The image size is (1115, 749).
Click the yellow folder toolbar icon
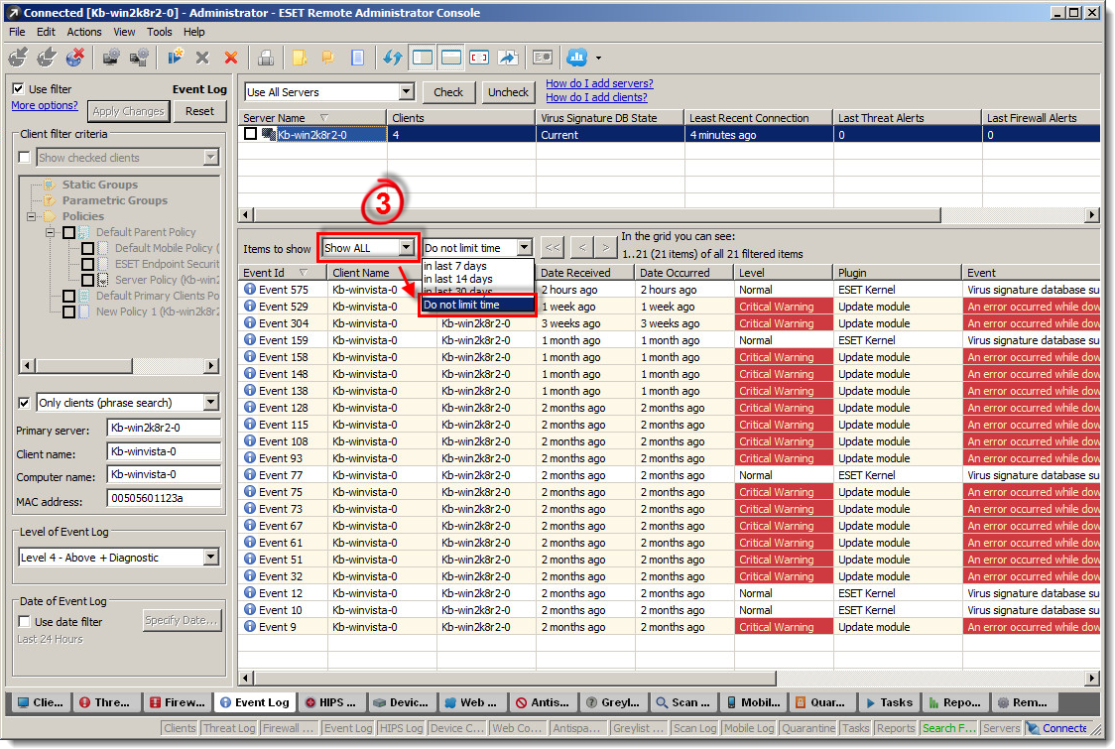click(300, 58)
